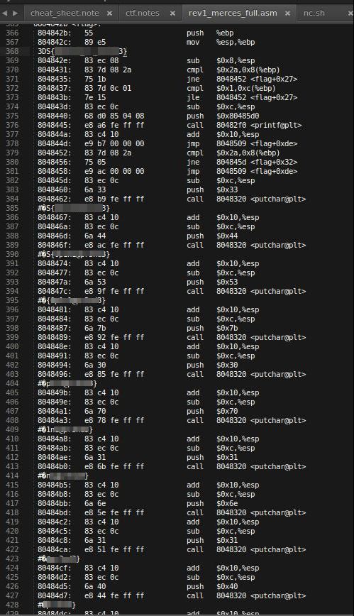
Task: Switch to the cheat_sheet.note tab
Action: pyautogui.click(x=65, y=13)
